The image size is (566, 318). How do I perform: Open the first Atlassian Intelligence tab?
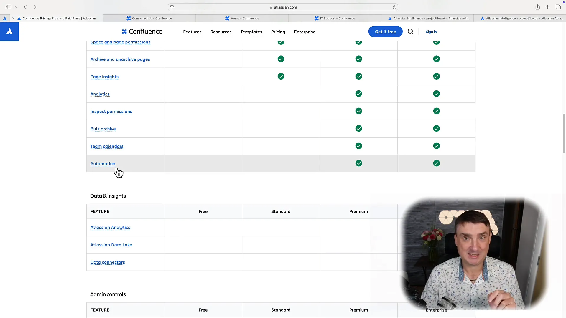[427, 18]
